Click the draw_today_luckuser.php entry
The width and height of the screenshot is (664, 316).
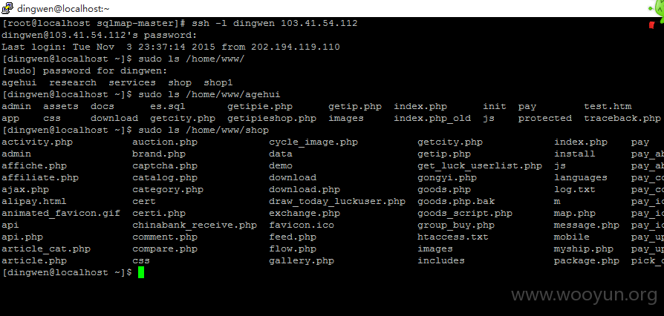click(337, 201)
